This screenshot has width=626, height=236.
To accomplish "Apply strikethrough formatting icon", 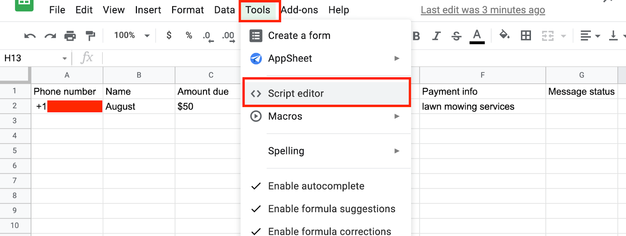I will pyautogui.click(x=456, y=36).
